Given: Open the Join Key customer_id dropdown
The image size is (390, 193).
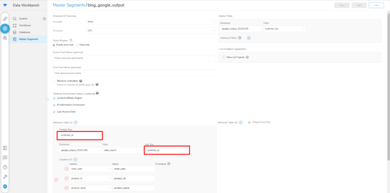Looking at the screenshot, I should [x=167, y=150].
